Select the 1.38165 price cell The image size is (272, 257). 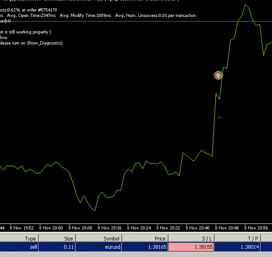pos(145,247)
